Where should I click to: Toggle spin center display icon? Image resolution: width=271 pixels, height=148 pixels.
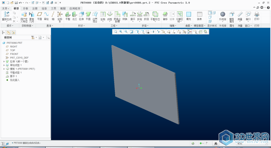[190, 32]
